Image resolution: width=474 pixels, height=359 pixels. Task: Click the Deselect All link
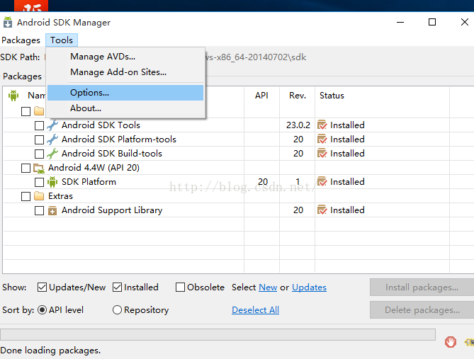256,309
